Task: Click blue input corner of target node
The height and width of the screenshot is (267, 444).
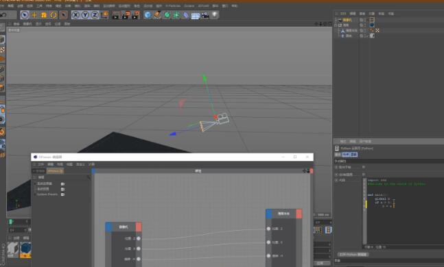Action: click(x=269, y=214)
